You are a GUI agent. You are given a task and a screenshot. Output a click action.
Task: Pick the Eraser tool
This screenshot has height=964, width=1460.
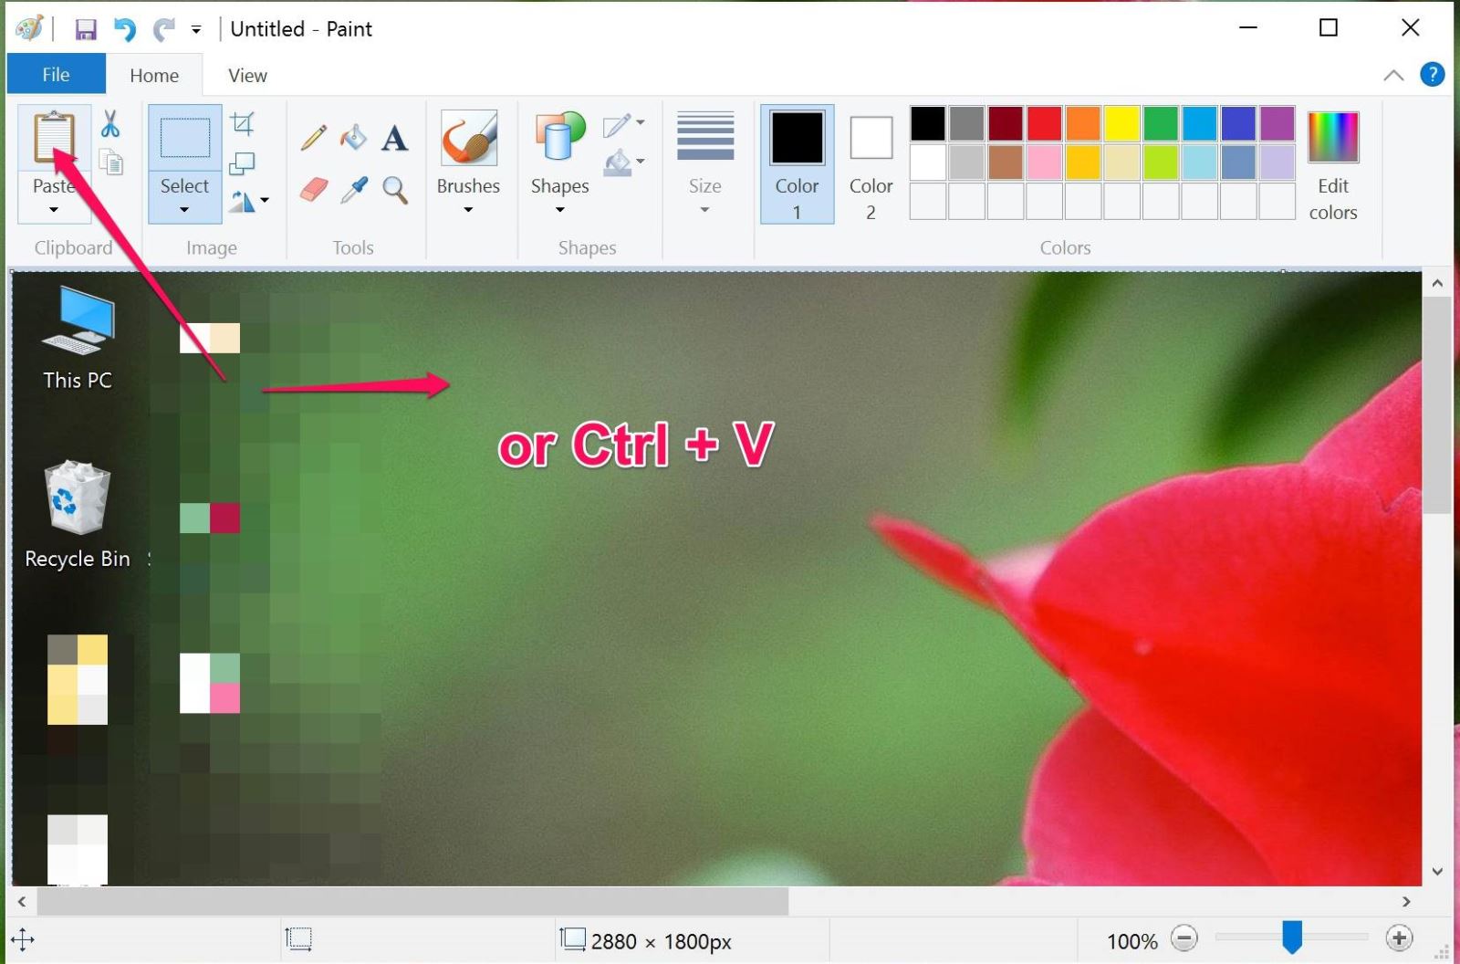pos(313,190)
